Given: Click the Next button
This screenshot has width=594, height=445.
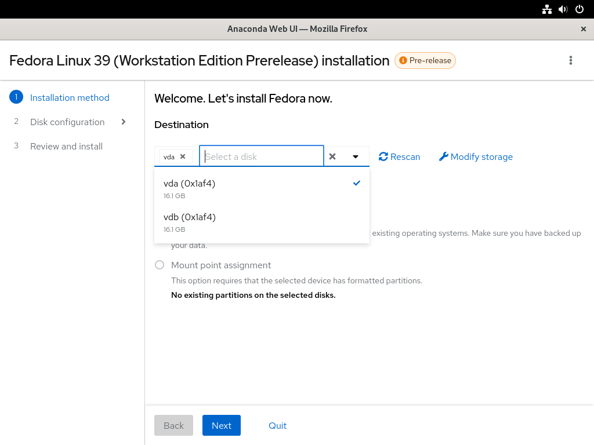Looking at the screenshot, I should (222, 425).
